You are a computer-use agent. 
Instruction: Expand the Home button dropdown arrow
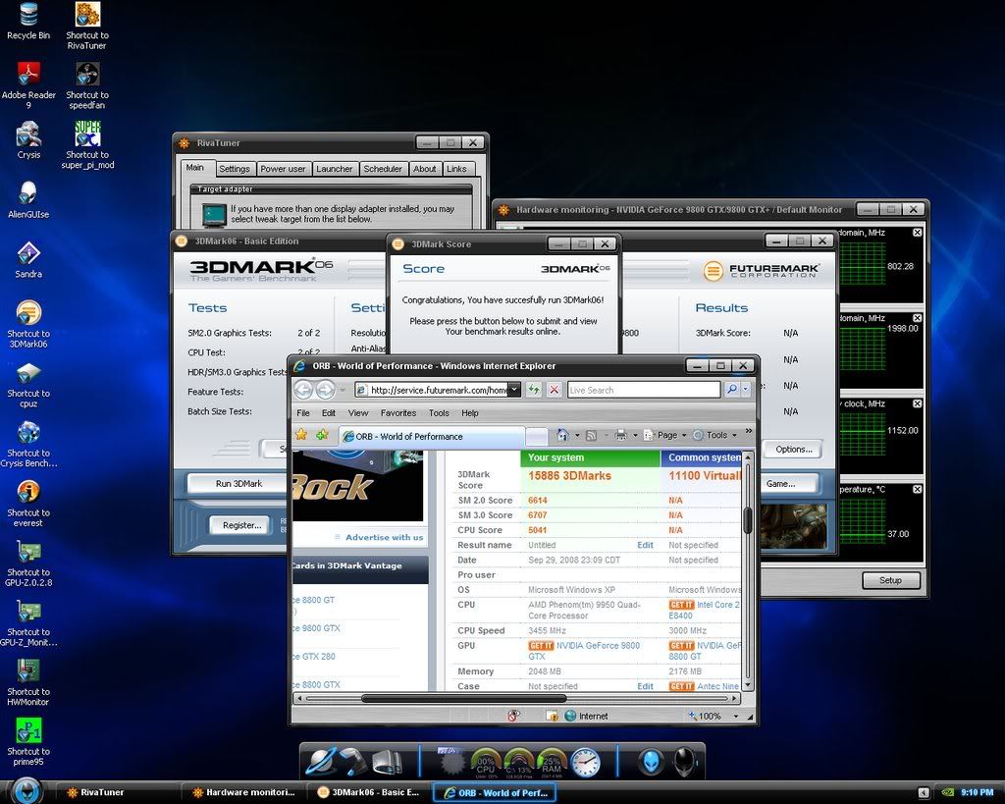tap(577, 435)
